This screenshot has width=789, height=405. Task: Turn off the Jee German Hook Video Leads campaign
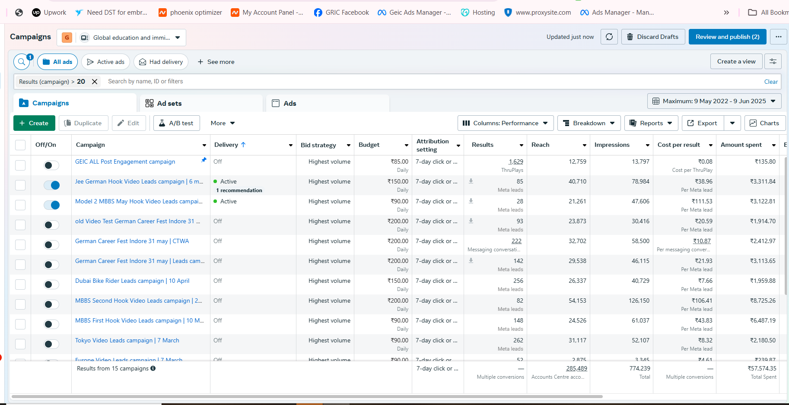point(51,185)
